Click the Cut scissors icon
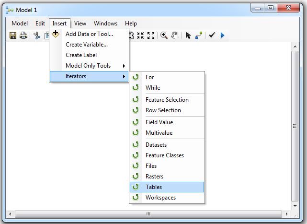The height and width of the screenshot is (224, 307). click(36, 35)
